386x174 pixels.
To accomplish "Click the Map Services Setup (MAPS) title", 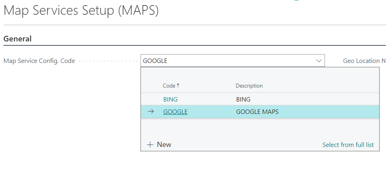I will (x=81, y=11).
